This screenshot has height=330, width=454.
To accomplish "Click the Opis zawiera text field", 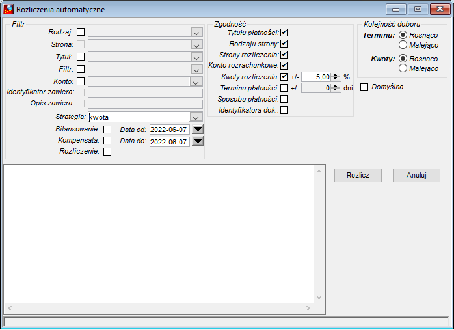I will [x=145, y=103].
